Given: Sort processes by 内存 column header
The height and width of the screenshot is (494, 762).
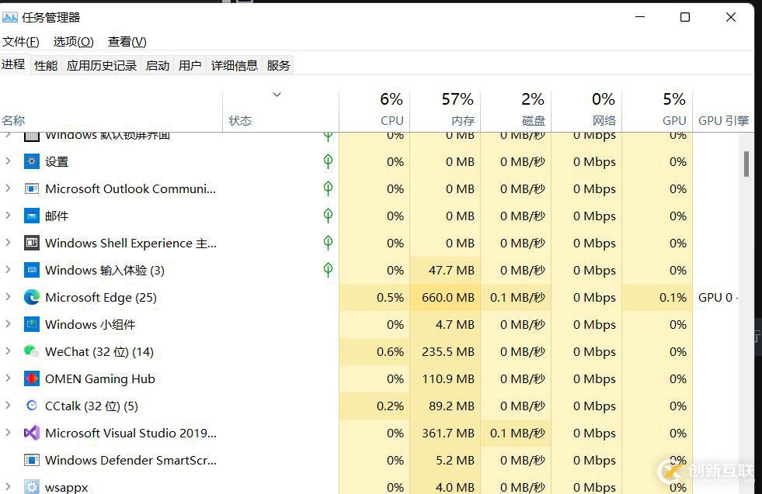Looking at the screenshot, I should [x=445, y=109].
